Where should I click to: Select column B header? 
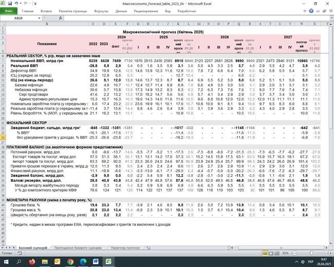click(47, 24)
